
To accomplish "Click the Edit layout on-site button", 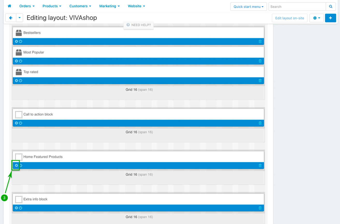I will (290, 18).
